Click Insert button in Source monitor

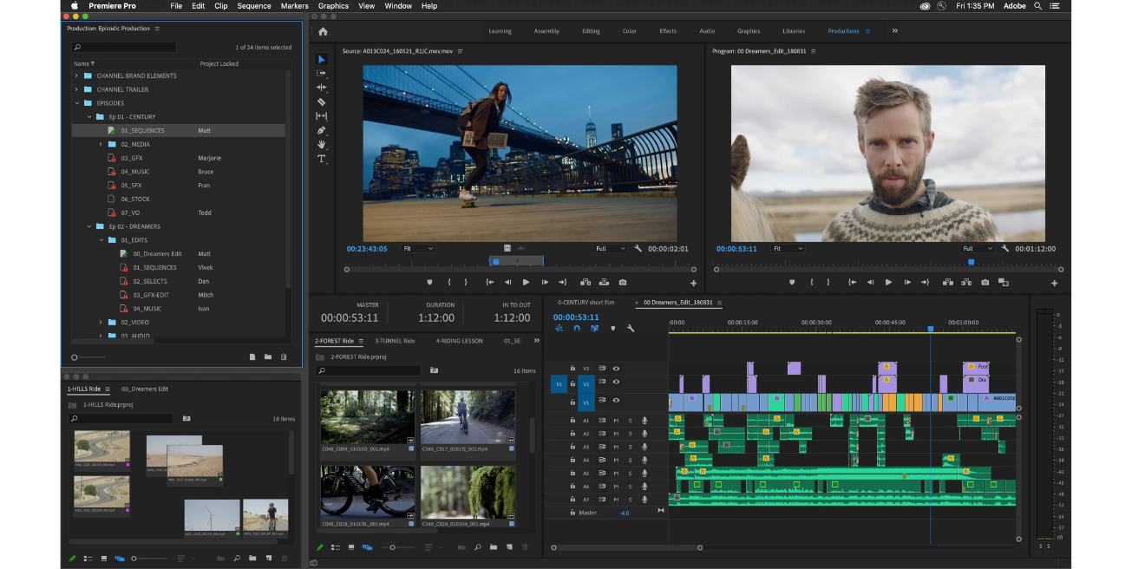point(585,282)
